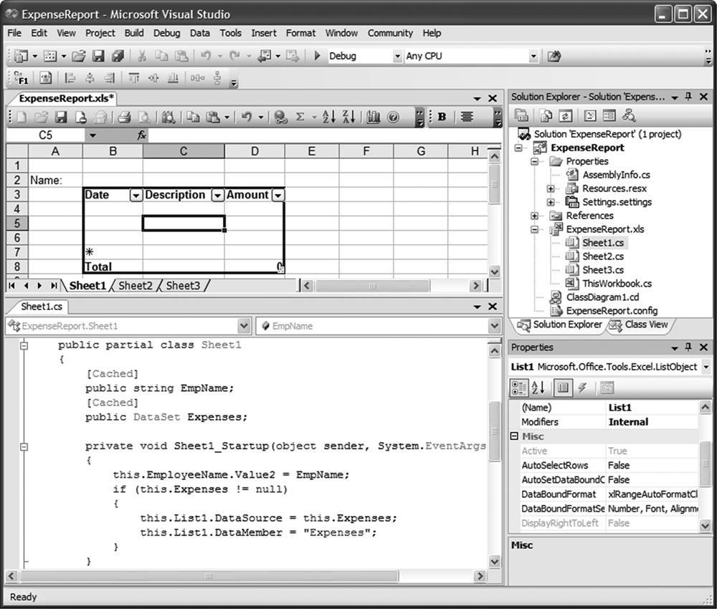The height and width of the screenshot is (609, 717).
Task: Collapse the Properties folder tree node
Action: point(534,161)
